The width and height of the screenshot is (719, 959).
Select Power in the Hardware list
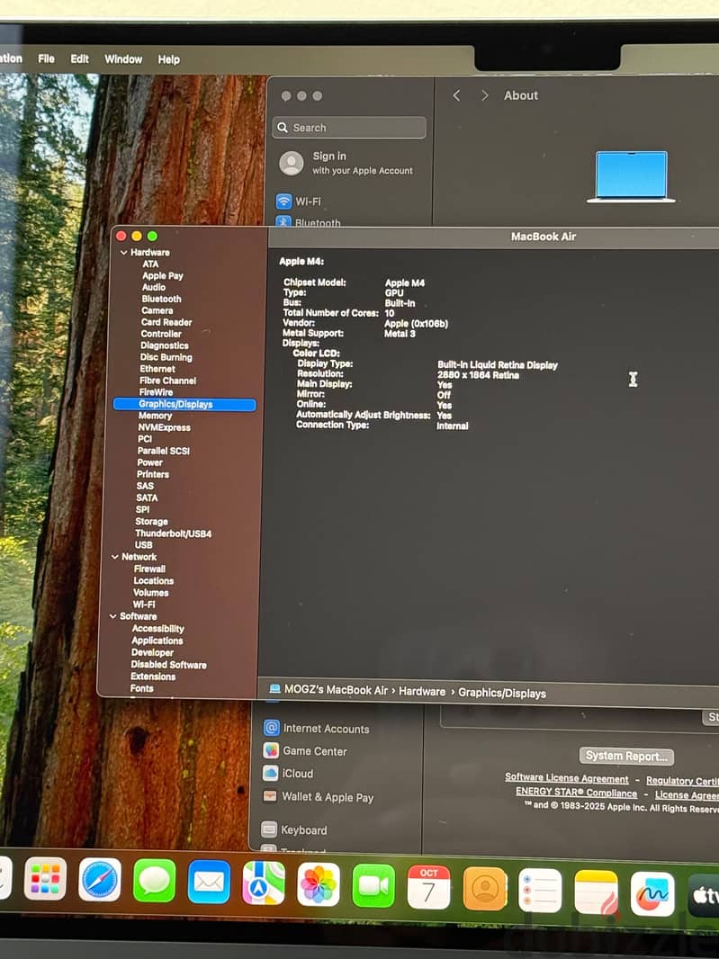(x=150, y=462)
